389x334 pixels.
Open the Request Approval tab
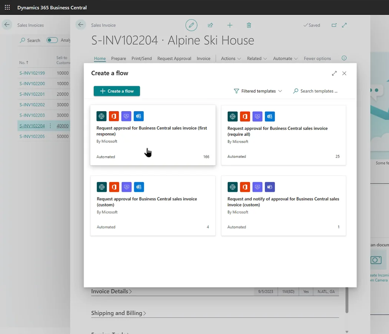[174, 58]
